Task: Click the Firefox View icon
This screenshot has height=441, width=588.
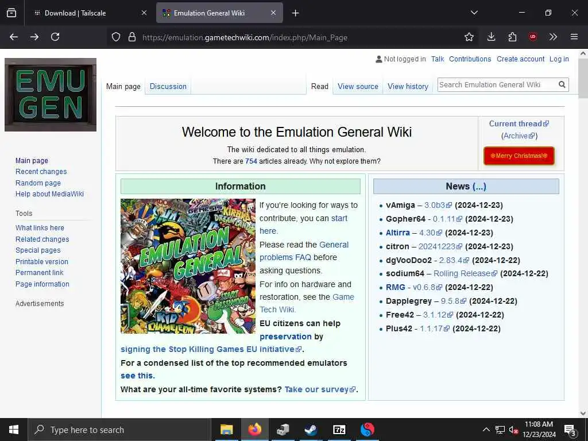Action: [x=11, y=13]
